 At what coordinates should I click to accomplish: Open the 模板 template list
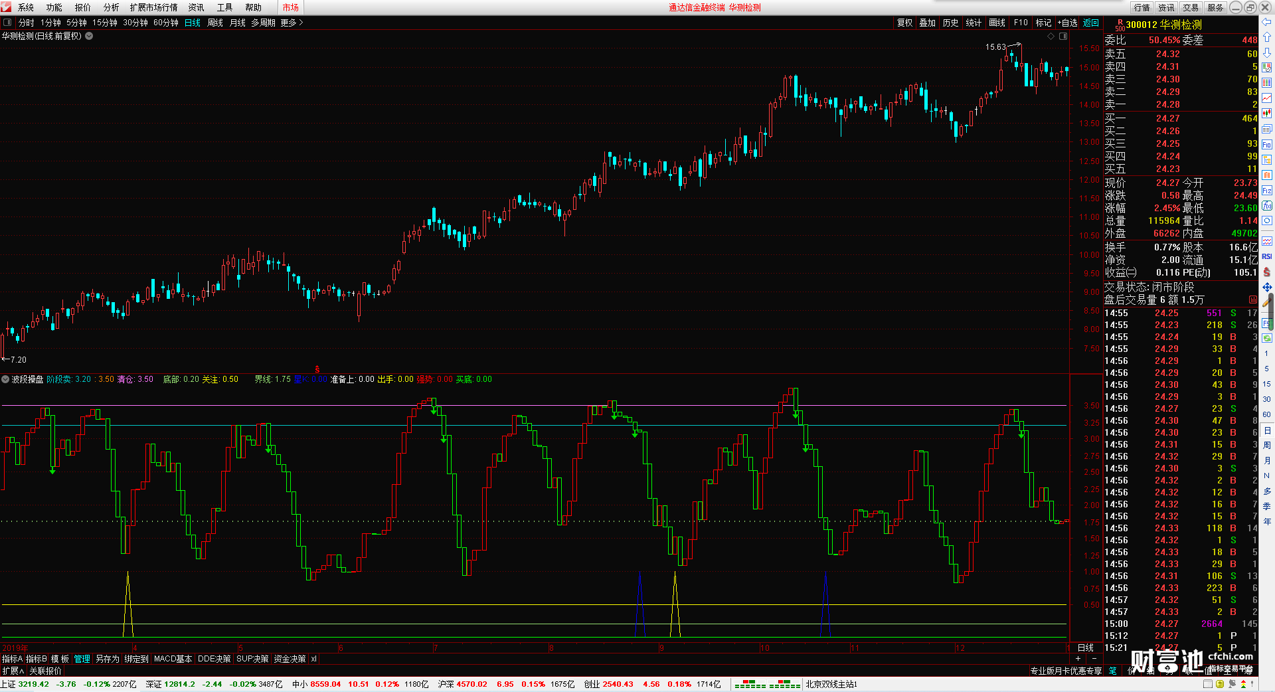(60, 659)
